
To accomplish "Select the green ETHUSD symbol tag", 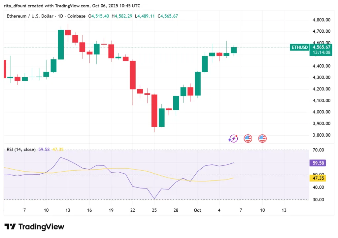I will [x=299, y=48].
